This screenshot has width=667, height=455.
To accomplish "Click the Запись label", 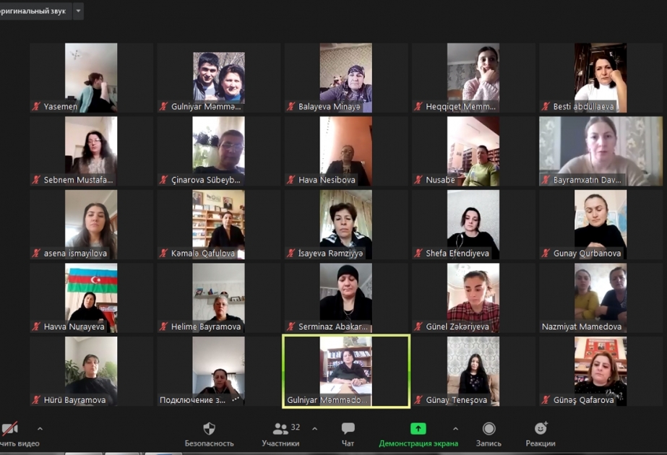I will [489, 443].
